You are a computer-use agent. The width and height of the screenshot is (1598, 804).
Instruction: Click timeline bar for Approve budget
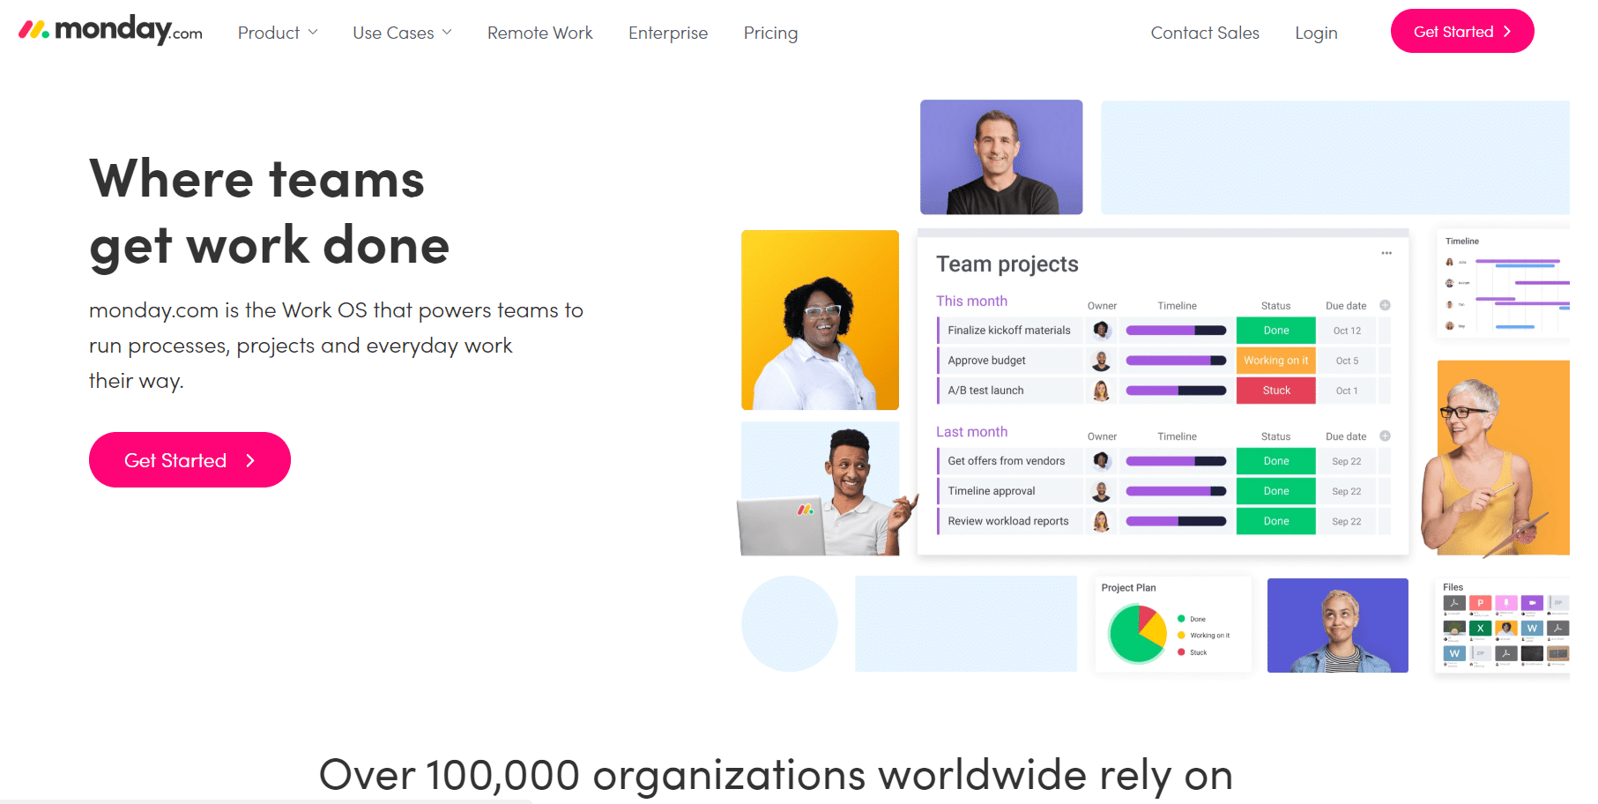pos(1176,361)
